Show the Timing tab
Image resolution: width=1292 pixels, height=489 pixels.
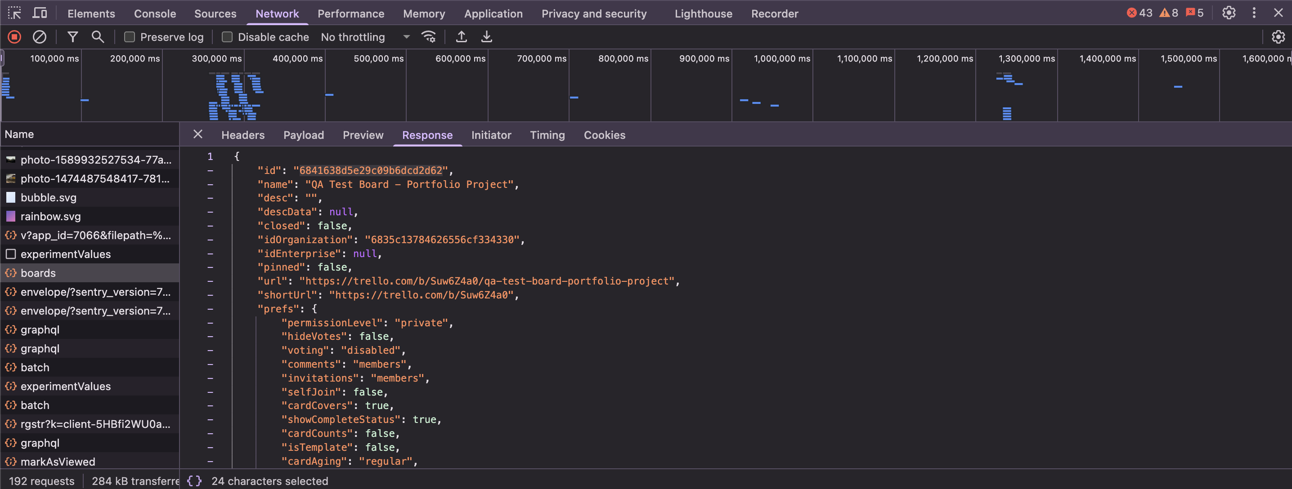547,135
